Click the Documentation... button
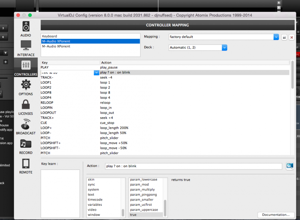Image resolution: width=300 pixels, height=220 pixels. click(276, 215)
